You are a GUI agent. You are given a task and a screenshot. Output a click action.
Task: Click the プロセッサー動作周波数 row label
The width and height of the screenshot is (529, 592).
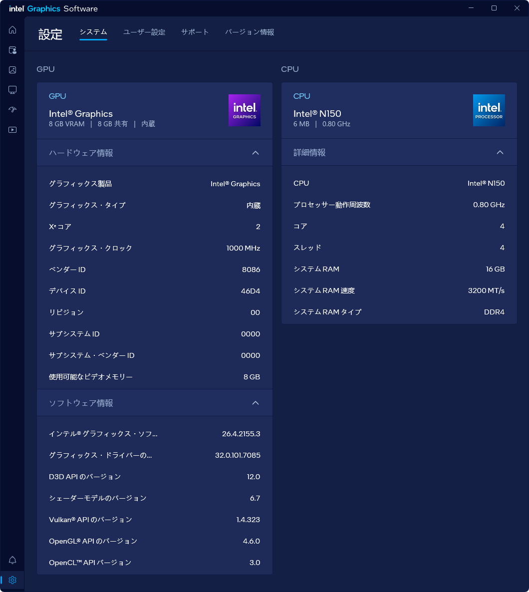point(332,205)
